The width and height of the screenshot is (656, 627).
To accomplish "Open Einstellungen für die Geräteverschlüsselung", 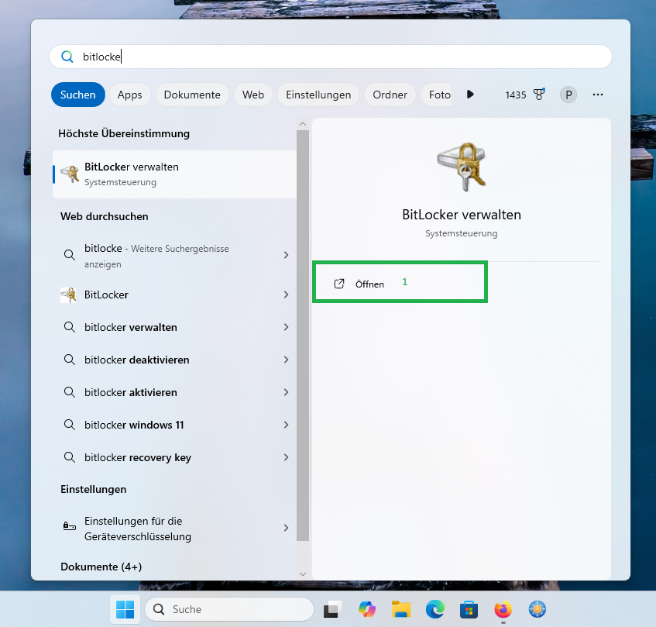I will (x=174, y=529).
